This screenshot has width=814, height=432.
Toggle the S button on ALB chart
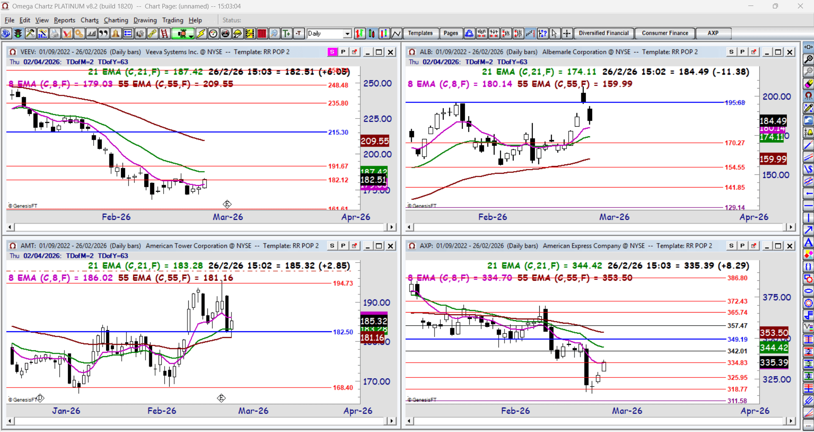coord(731,52)
